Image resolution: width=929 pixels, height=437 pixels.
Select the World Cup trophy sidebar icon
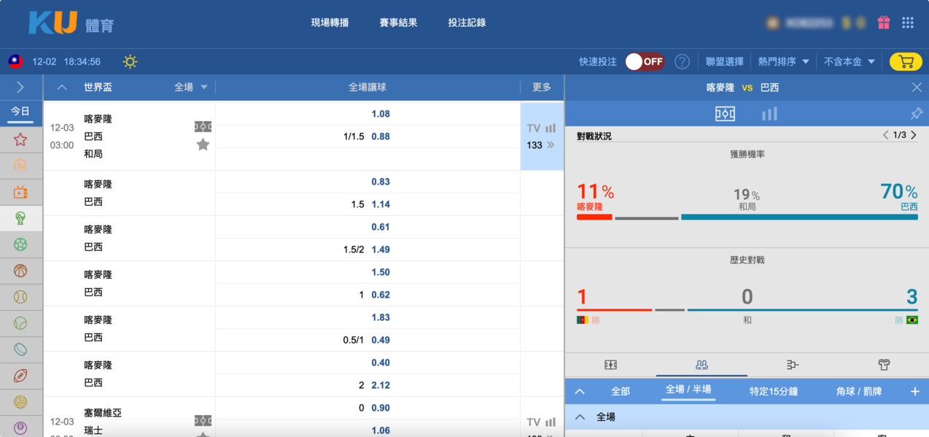pyautogui.click(x=20, y=218)
